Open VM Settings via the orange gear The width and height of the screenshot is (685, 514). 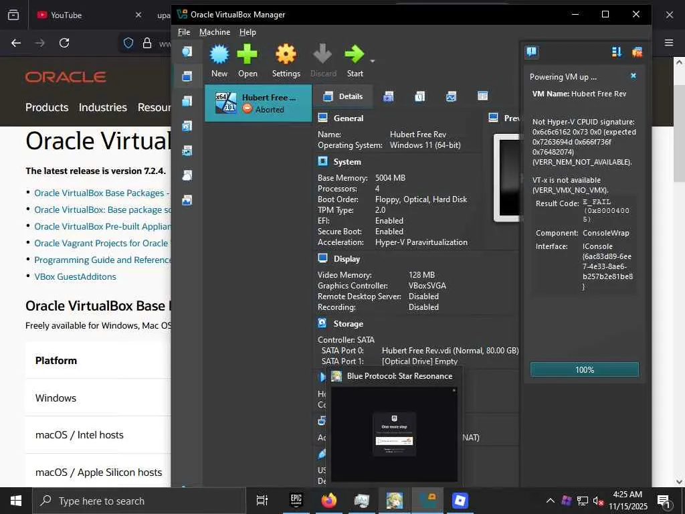pyautogui.click(x=286, y=55)
